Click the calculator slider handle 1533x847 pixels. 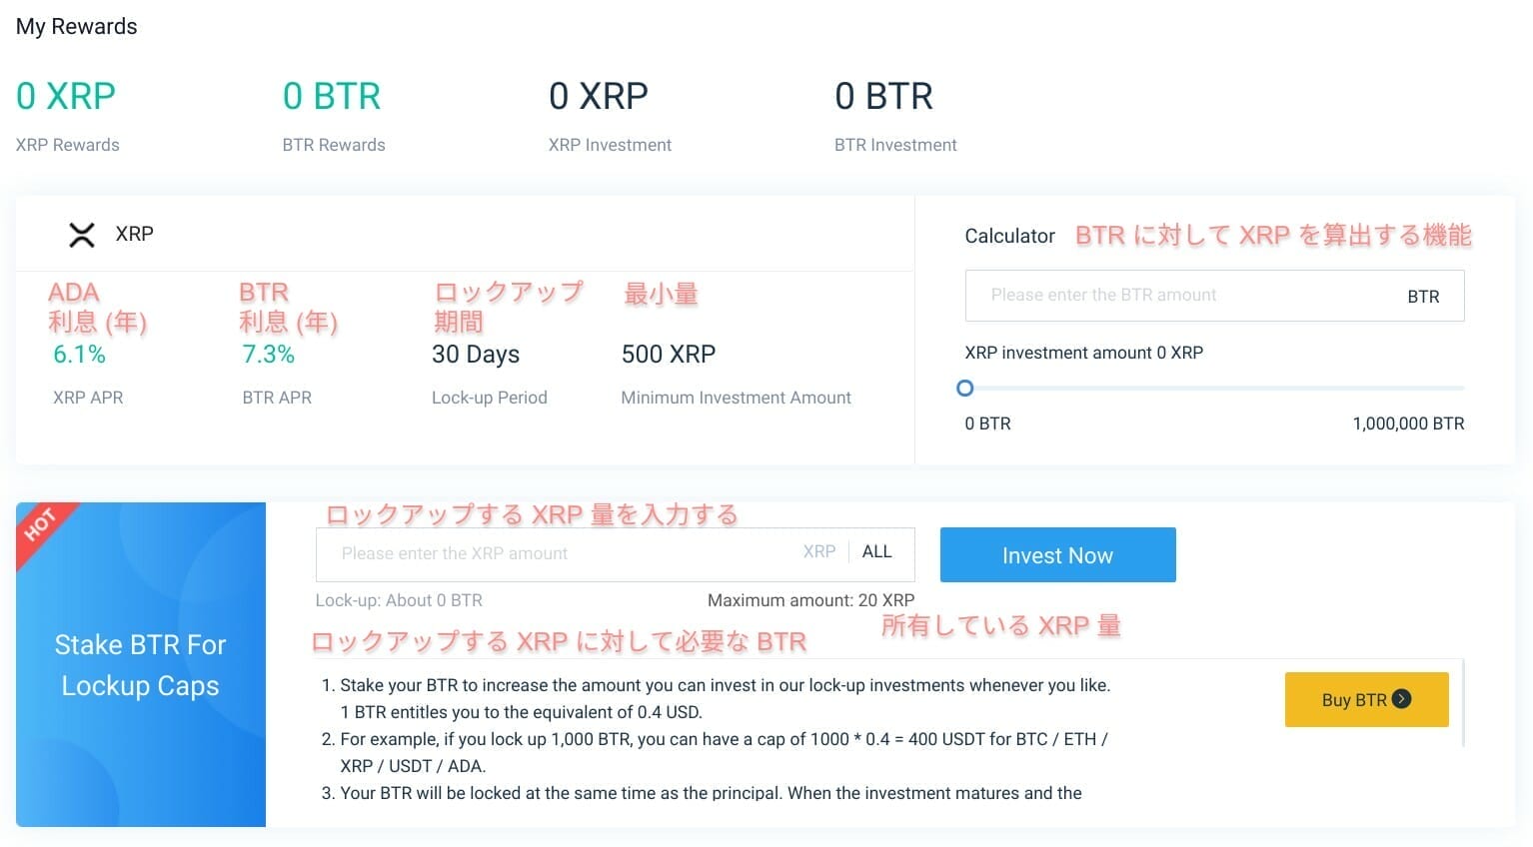(964, 388)
